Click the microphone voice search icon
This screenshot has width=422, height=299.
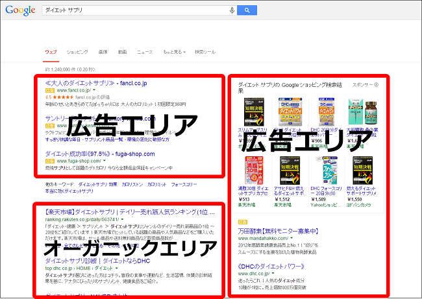232,10
